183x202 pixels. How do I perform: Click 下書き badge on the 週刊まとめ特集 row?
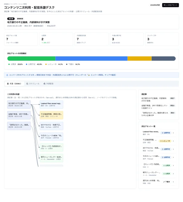[167, 182]
